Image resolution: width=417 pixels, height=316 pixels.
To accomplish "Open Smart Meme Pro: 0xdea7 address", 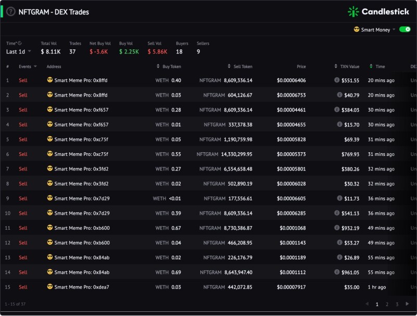I will 82,287.
